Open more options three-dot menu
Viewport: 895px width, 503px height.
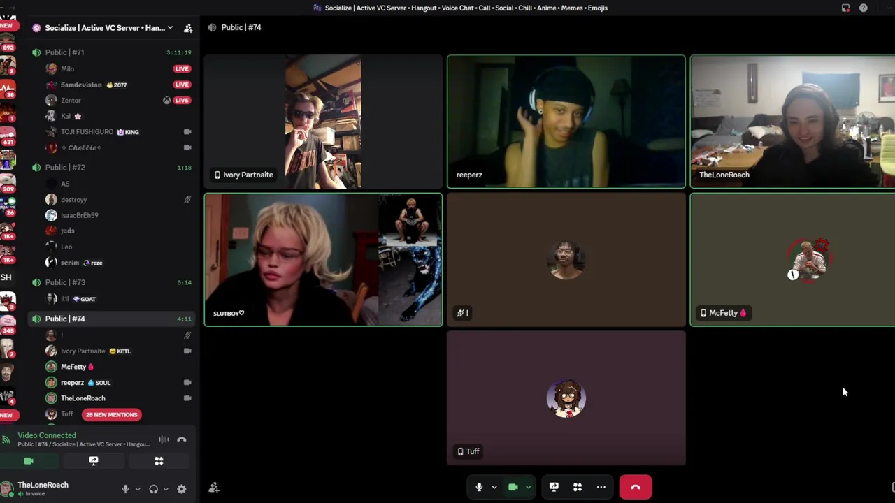coord(601,487)
